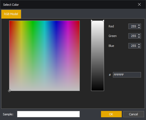Click the white Sample color preview
146x120 pixels.
tap(48, 114)
